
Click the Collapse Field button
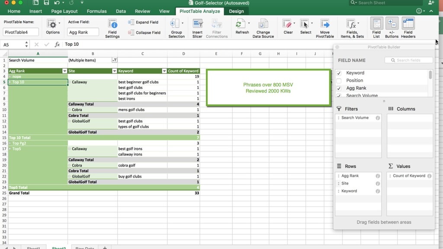(x=144, y=32)
